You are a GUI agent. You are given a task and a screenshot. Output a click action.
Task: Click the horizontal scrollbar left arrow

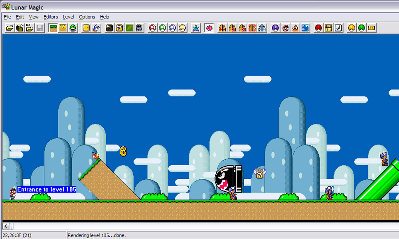pyautogui.click(x=6, y=226)
